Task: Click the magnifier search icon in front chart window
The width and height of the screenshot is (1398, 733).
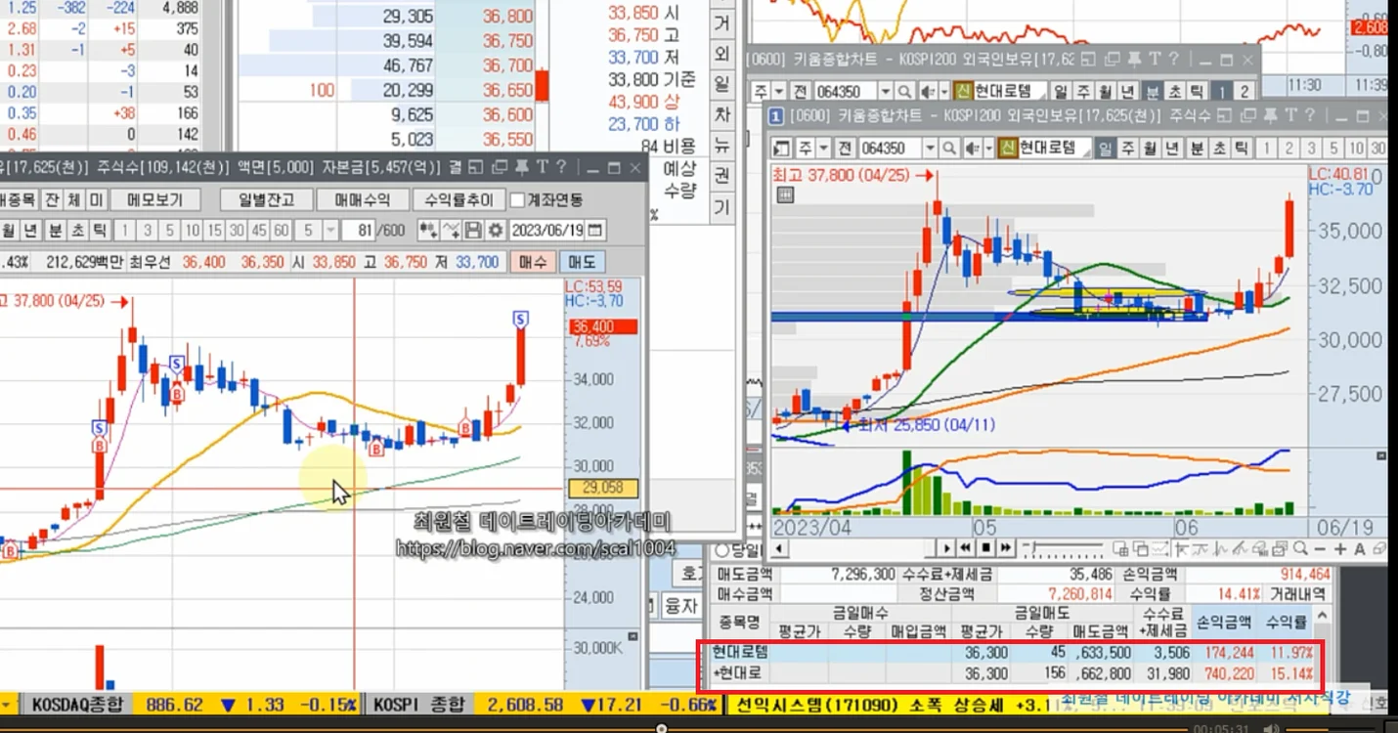Action: coord(948,149)
